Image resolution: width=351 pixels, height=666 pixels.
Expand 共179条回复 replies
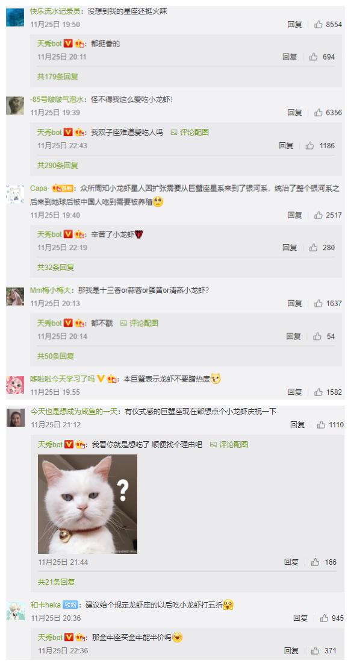(57, 77)
